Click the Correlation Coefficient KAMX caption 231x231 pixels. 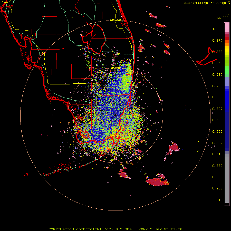[x=115, y=229]
